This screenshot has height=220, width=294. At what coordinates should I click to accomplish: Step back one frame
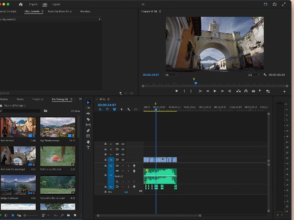tap(207, 91)
